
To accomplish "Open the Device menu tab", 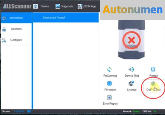I will tap(45, 6).
